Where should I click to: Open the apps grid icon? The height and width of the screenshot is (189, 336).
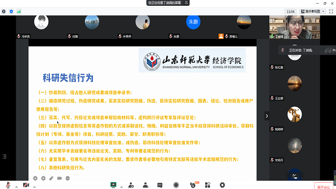[x=208, y=185]
